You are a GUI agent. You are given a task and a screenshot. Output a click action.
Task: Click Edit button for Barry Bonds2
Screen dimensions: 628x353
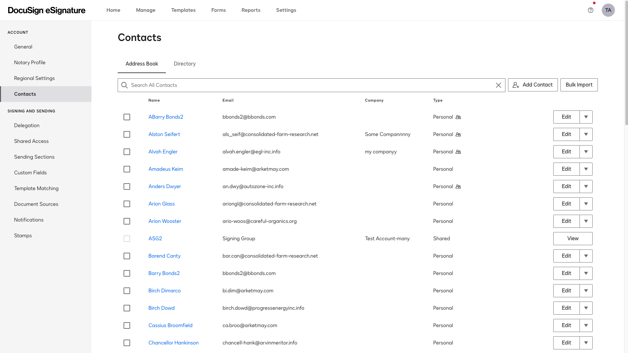point(566,273)
